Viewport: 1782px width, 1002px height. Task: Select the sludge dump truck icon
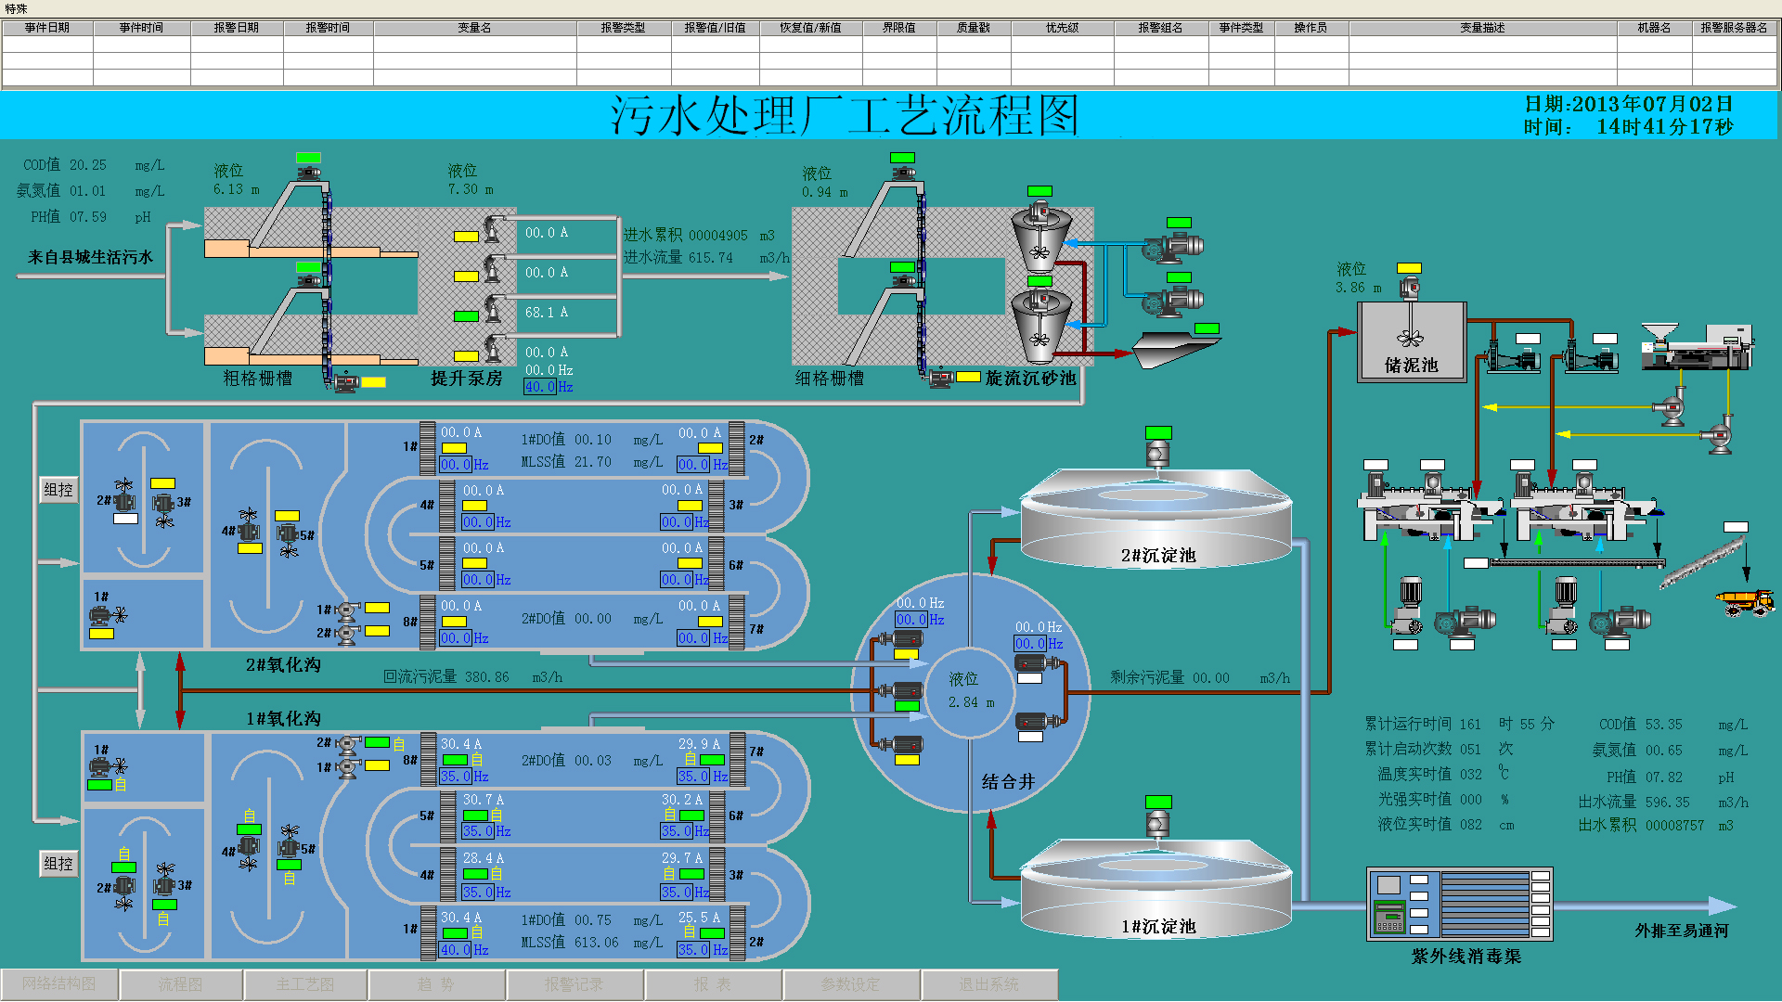[x=1746, y=603]
